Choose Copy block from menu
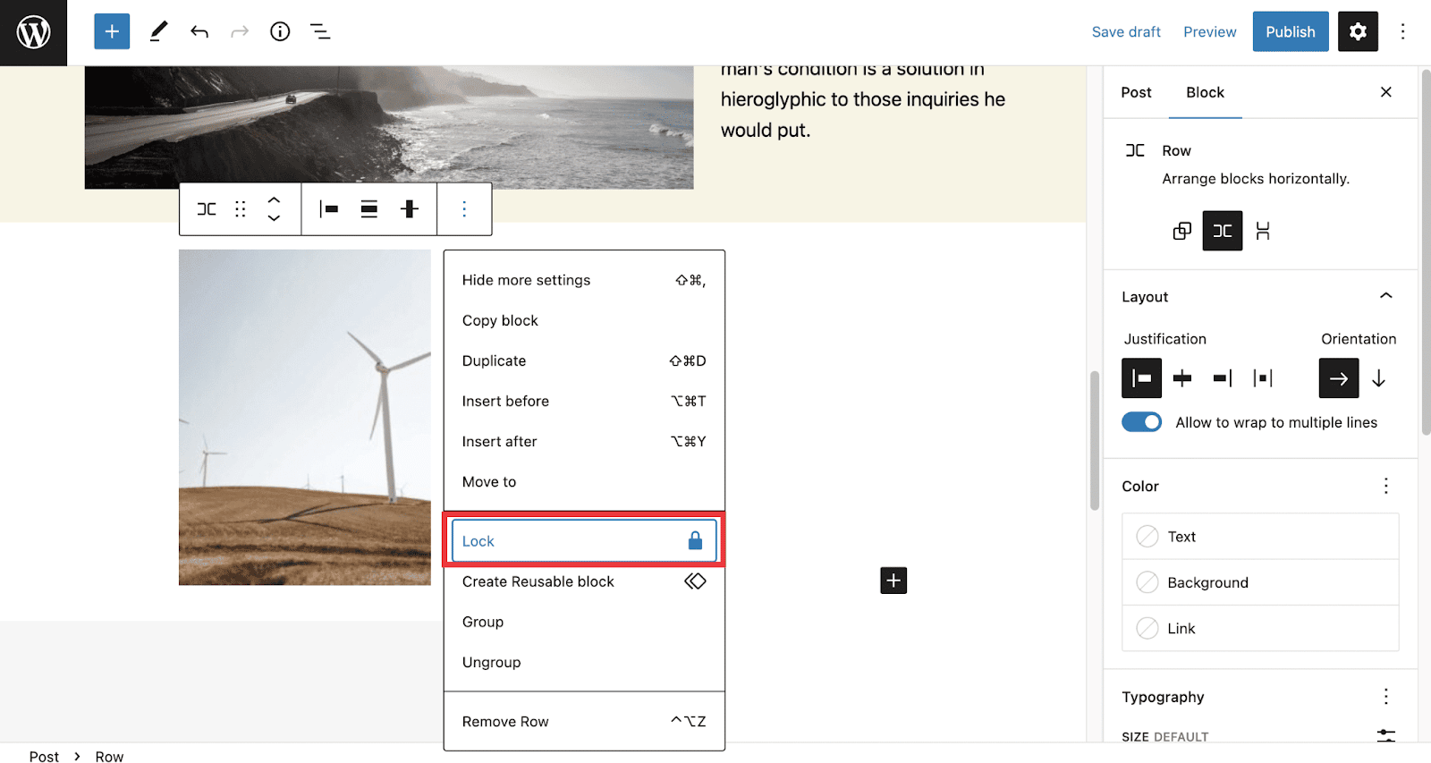This screenshot has width=1431, height=763. (584, 320)
